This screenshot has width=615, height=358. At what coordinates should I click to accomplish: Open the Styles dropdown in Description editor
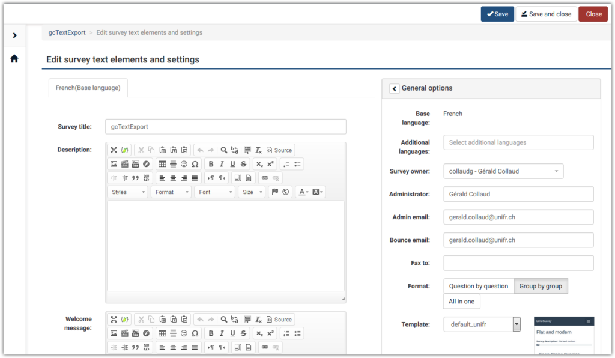pyautogui.click(x=127, y=192)
